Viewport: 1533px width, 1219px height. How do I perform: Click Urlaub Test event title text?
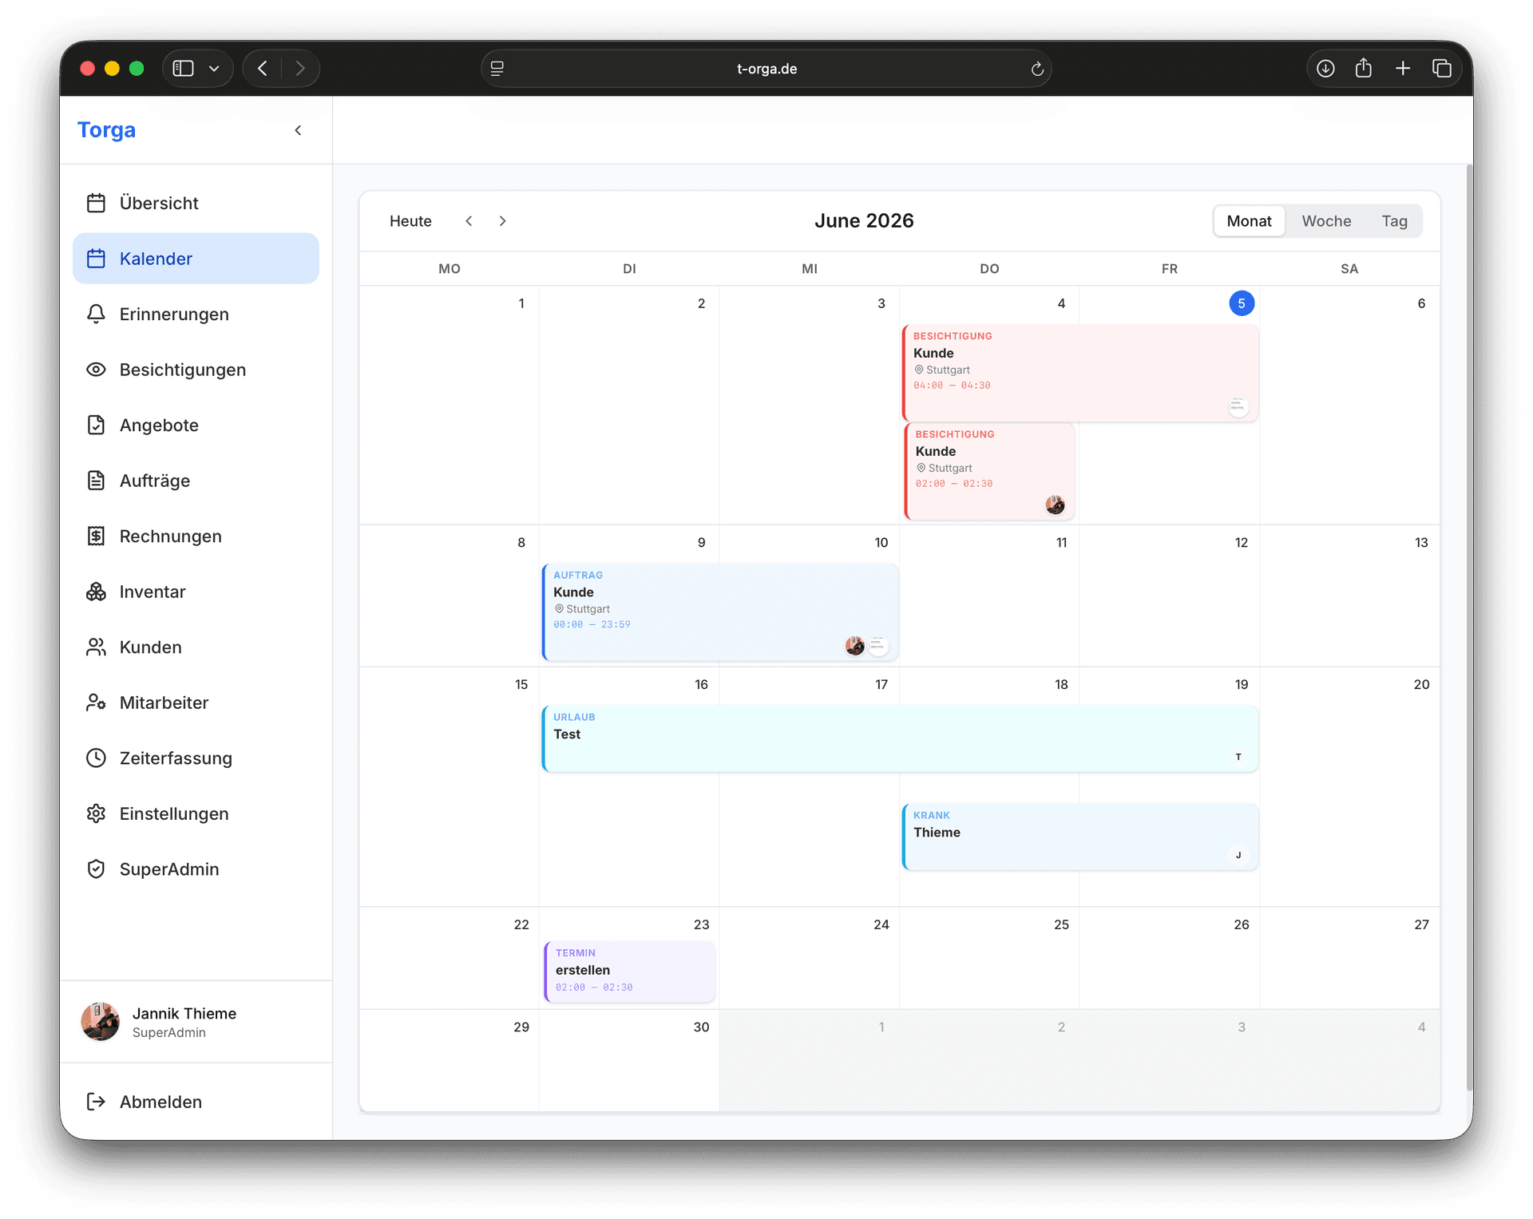tap(567, 734)
